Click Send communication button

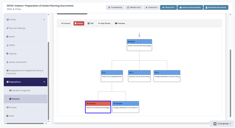tap(190, 7)
